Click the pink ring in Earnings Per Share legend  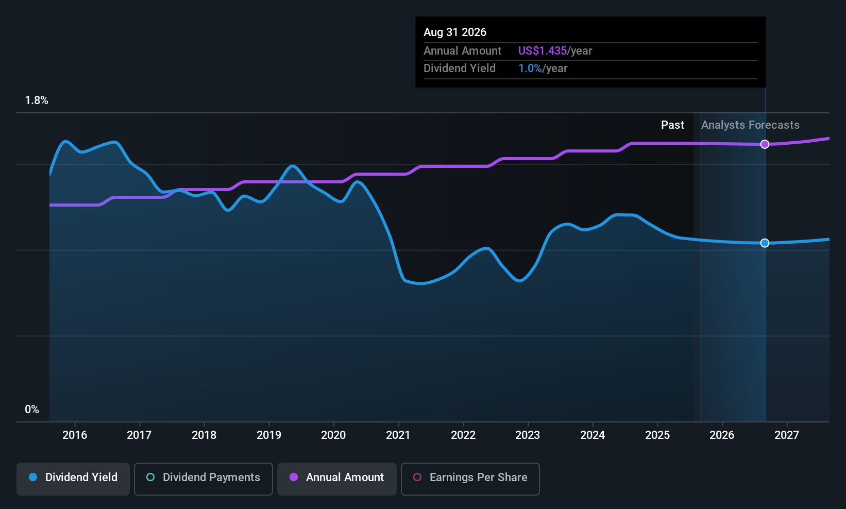click(x=417, y=477)
